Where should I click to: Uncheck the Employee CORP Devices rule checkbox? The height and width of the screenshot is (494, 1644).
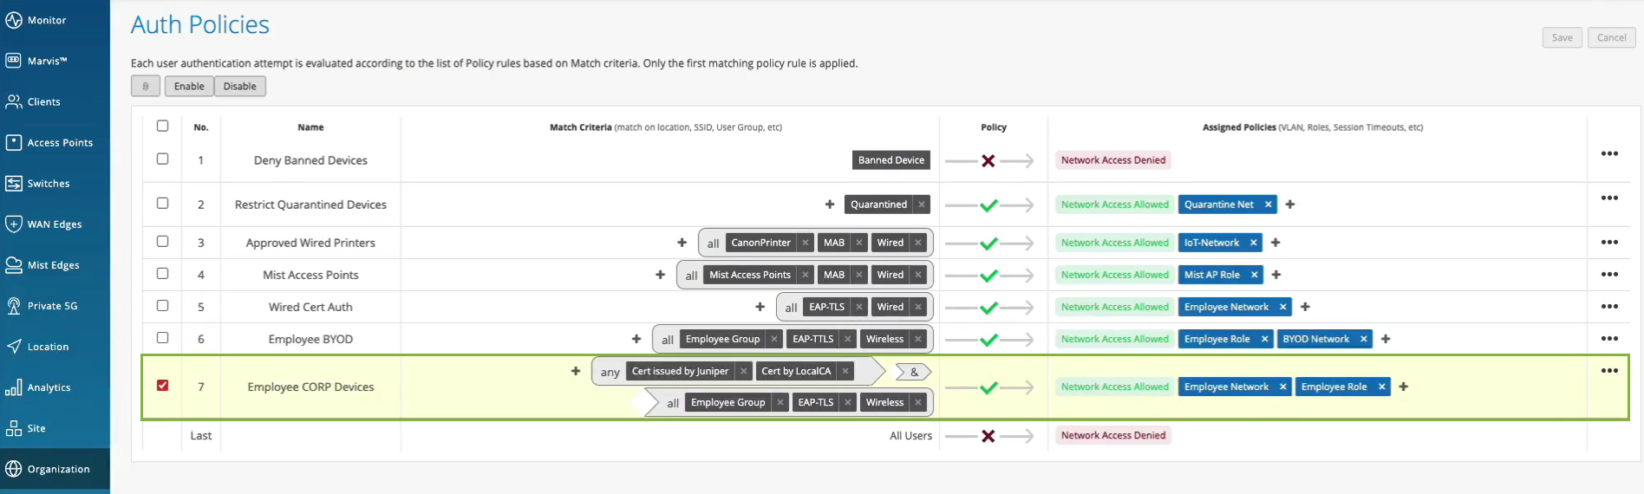coord(162,386)
